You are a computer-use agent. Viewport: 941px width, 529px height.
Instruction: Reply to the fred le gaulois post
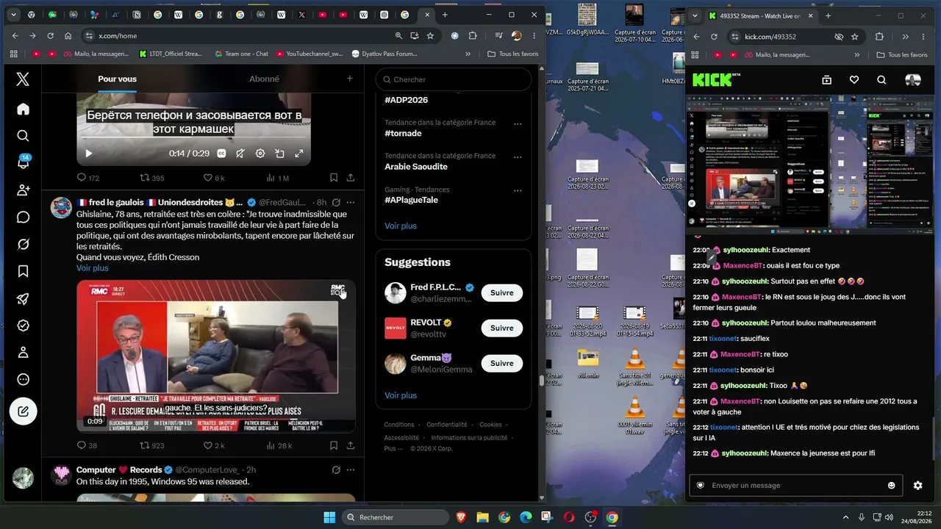(87, 445)
